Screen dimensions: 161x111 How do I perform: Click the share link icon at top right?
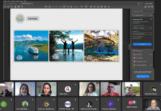(x=145, y=7)
